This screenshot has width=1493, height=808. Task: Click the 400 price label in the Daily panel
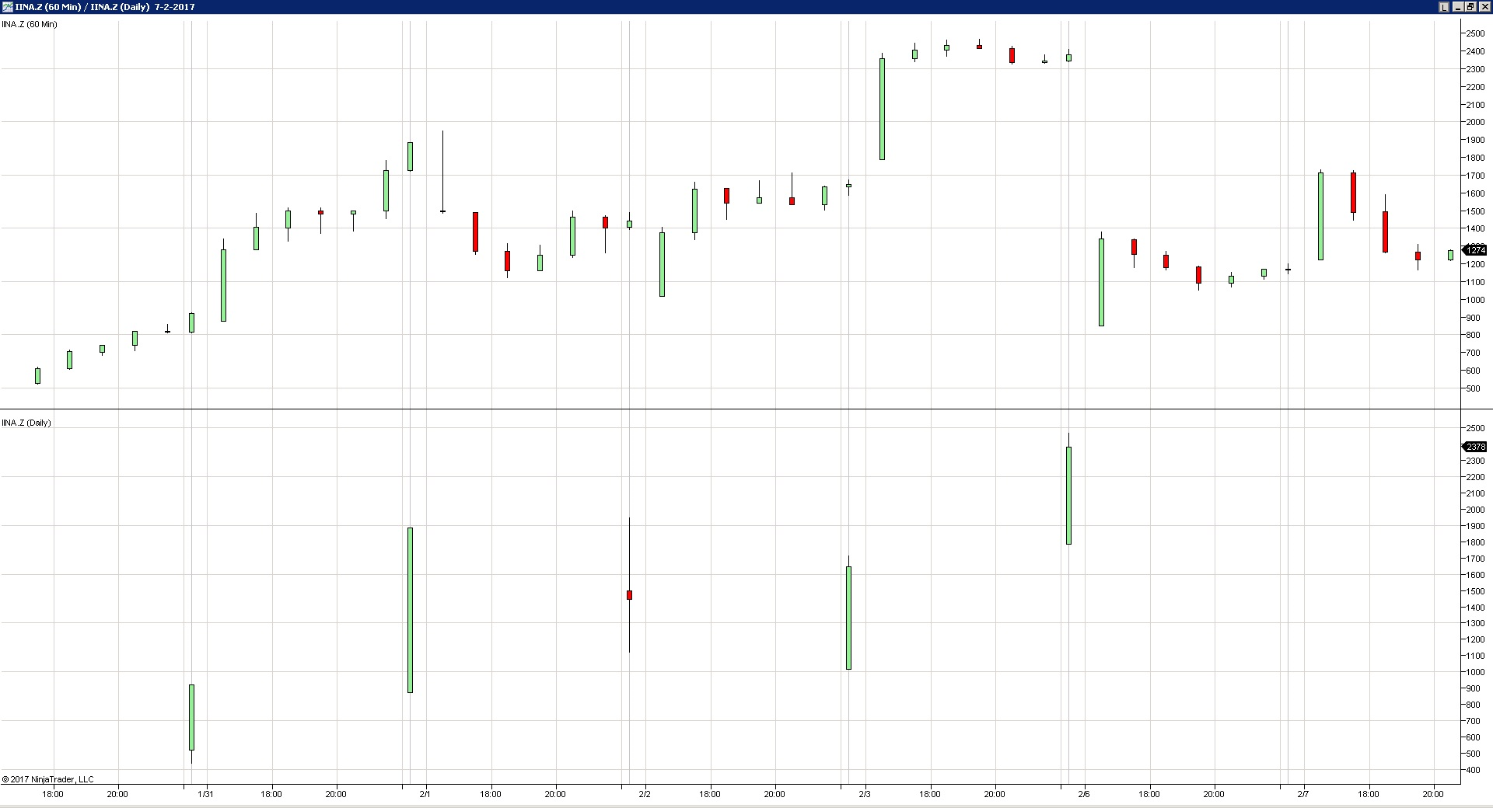(x=1473, y=770)
